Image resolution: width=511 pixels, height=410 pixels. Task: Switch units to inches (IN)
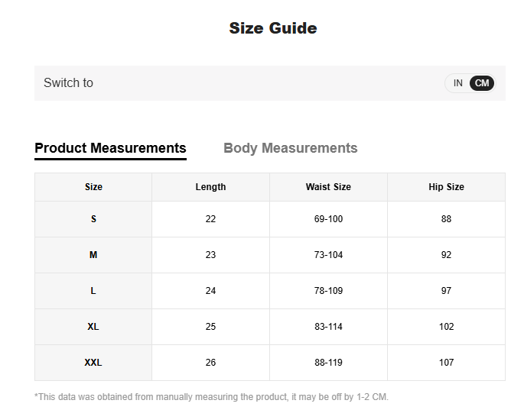pyautogui.click(x=457, y=83)
